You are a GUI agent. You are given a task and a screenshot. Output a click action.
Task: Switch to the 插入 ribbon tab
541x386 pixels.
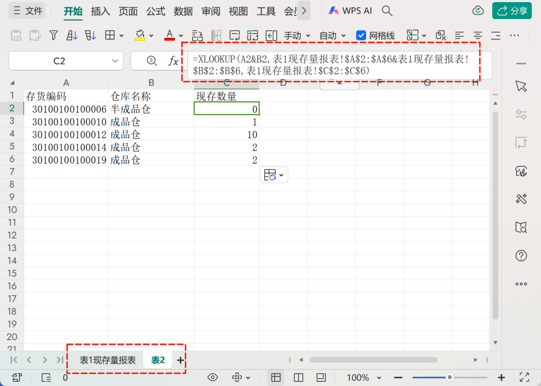tap(100, 12)
